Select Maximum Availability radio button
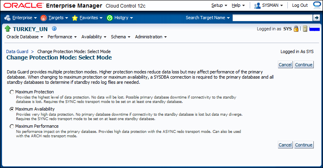The height and width of the screenshot is (168, 323). pos(12,109)
